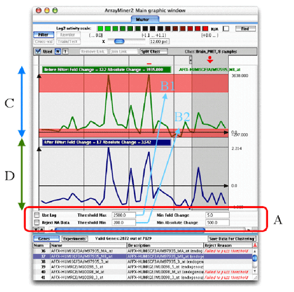Click the red sort icon in the table header
Viewport: 294px width, 292px height.
[x=255, y=245]
